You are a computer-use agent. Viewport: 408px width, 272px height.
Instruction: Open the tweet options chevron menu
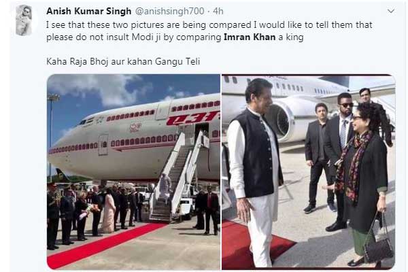(x=391, y=11)
